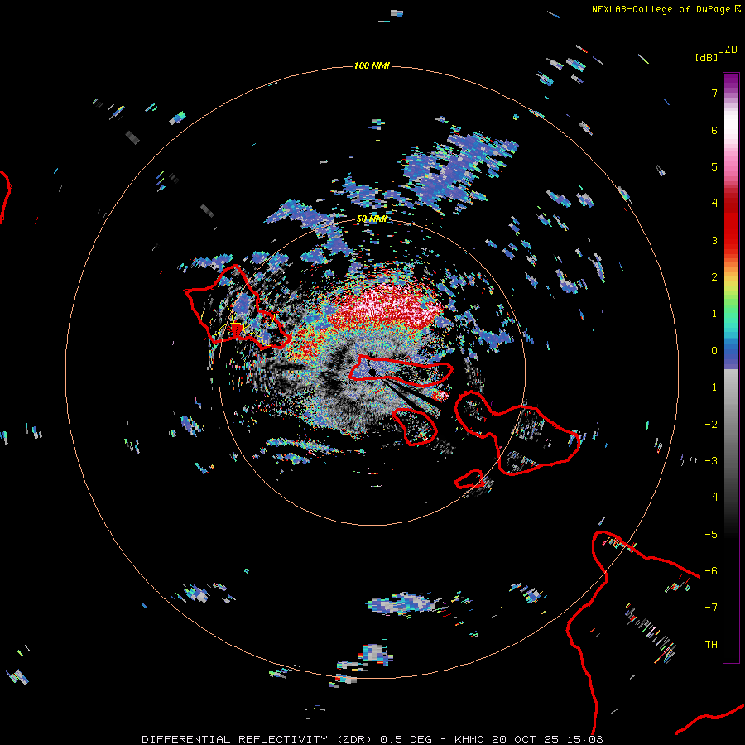Click the Differential Reflectivity KHMO caption at the bottom
Screen dimensions: 745x745
372,739
